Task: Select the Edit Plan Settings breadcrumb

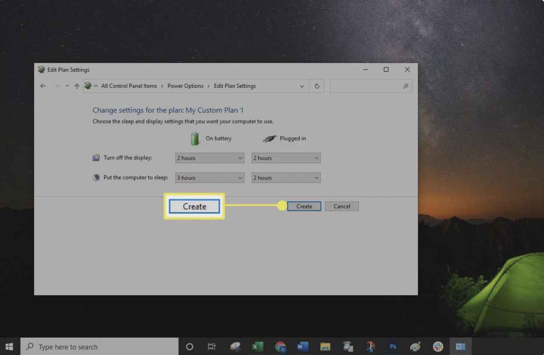Action: (x=235, y=86)
